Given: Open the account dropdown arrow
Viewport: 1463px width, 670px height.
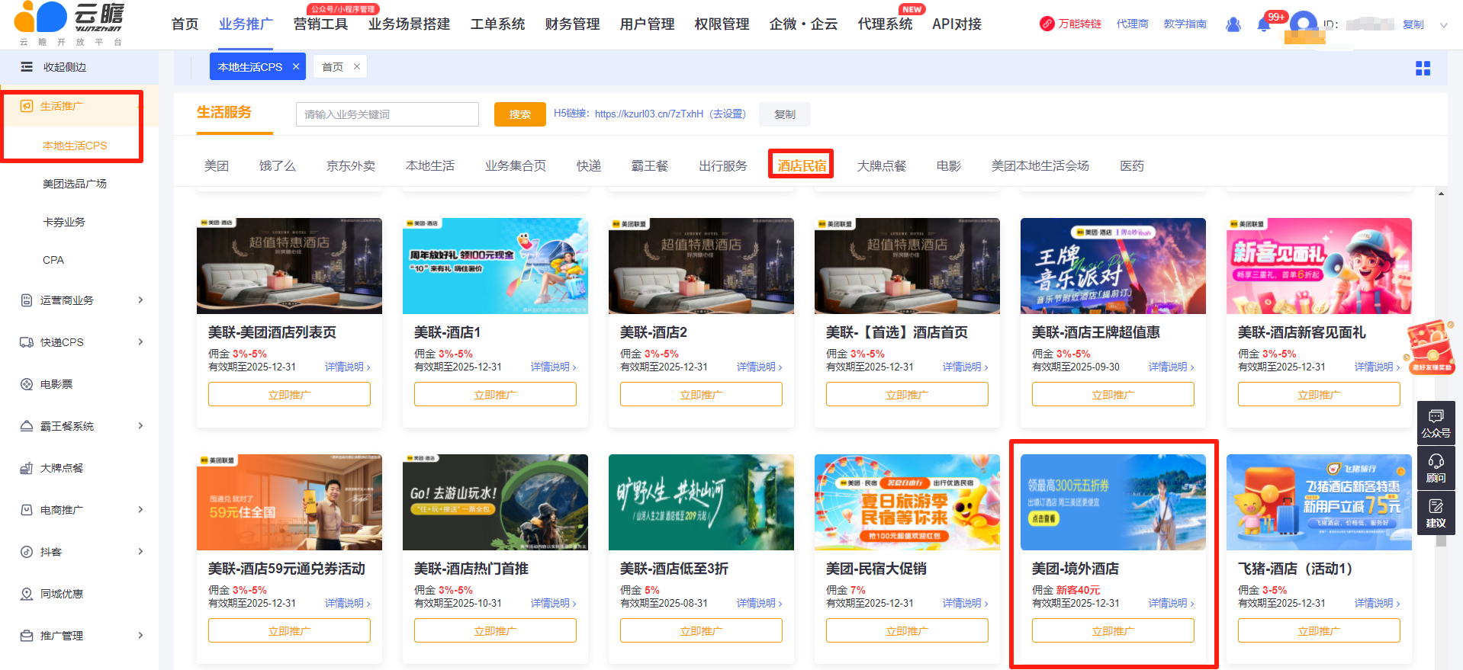Looking at the screenshot, I should tap(1443, 25).
